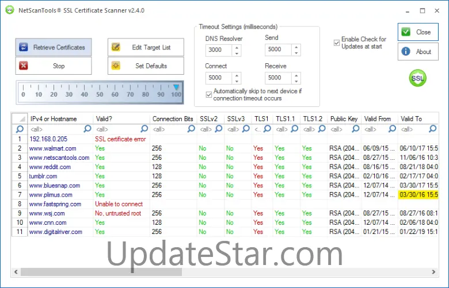Screen dimensions: 449x288
Task: Click the SSL certificate error cell
Action: pos(121,139)
